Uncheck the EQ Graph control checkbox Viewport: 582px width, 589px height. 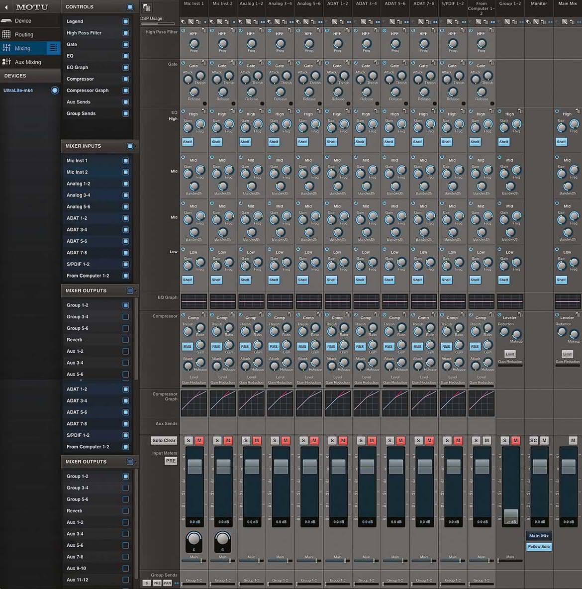coord(126,68)
